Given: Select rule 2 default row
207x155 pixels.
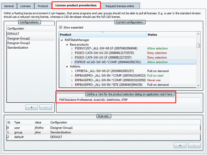Looking at the screenshot, I should pyautogui.click(x=104, y=137).
